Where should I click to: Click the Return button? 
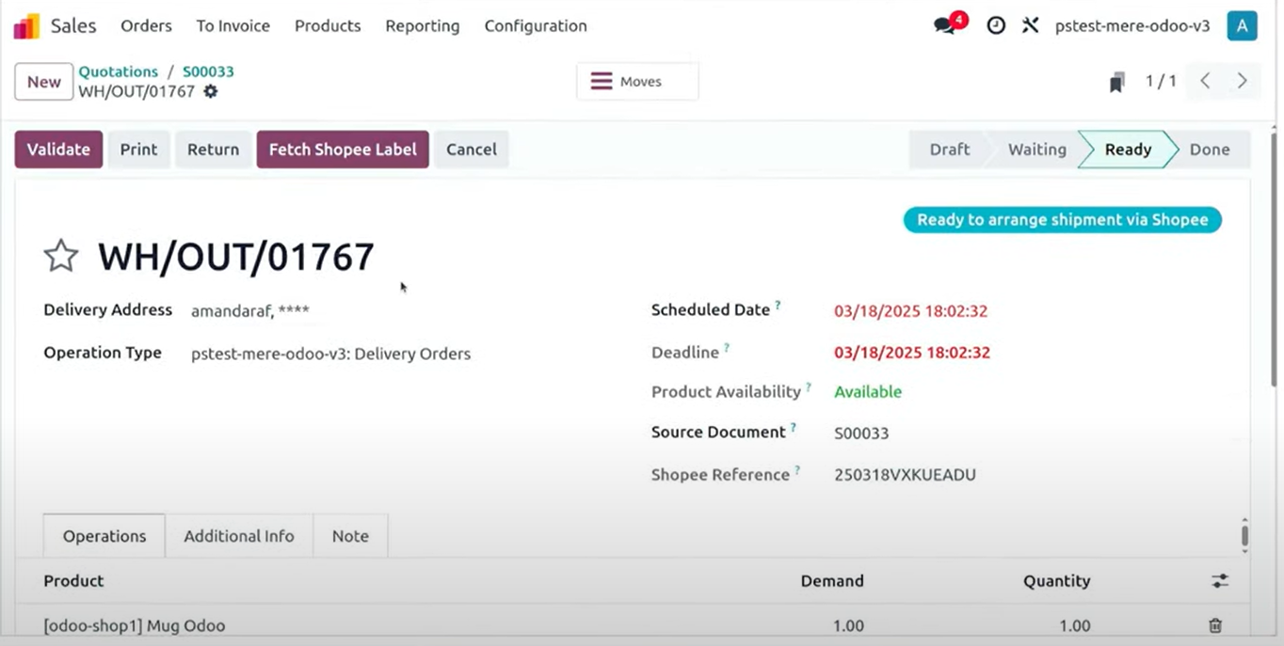pyautogui.click(x=213, y=150)
